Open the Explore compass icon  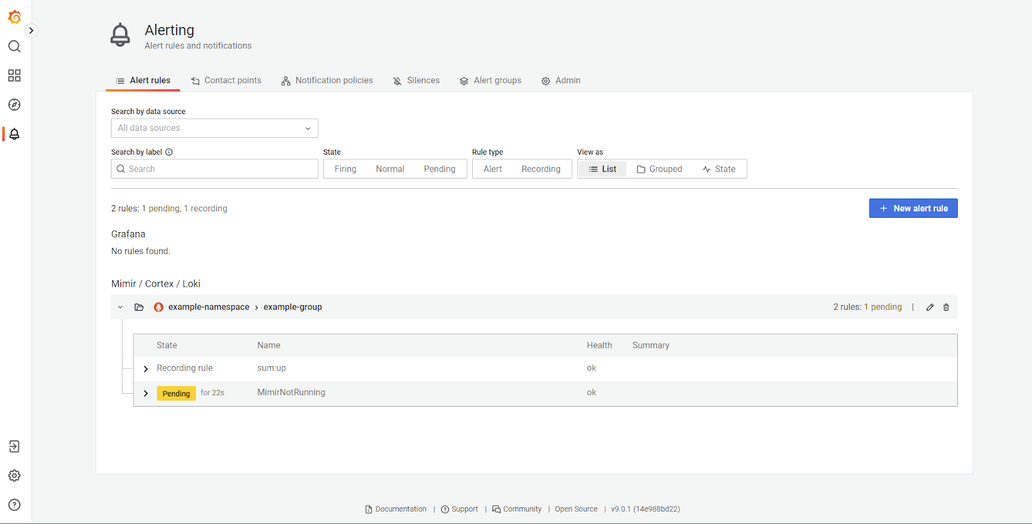coord(14,104)
